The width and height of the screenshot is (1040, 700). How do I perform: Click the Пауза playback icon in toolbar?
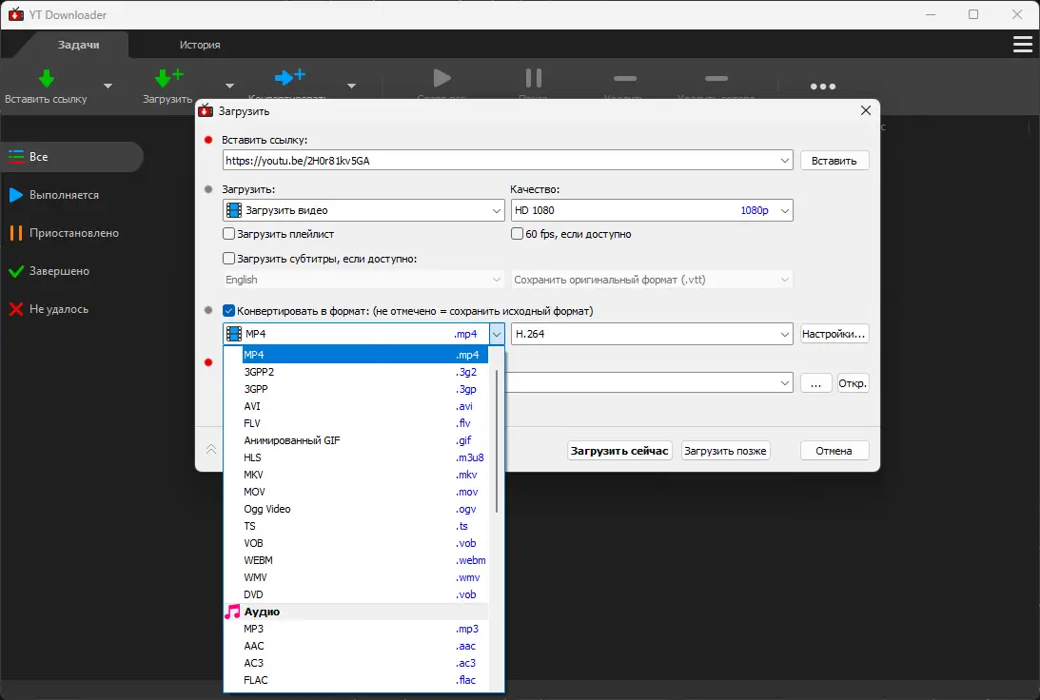532,78
